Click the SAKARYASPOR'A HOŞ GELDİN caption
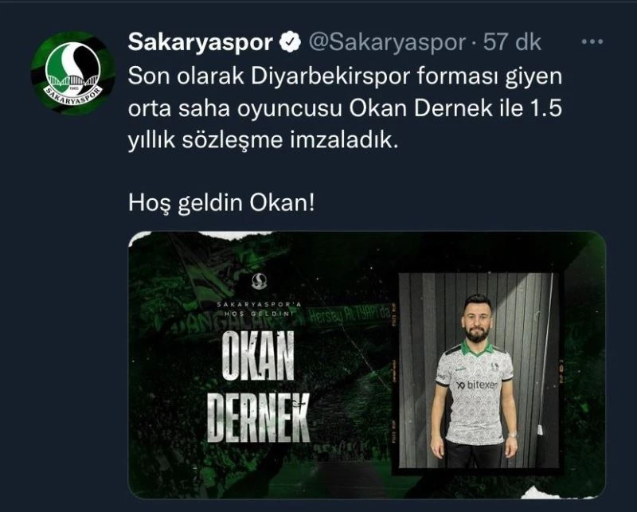 [x=258, y=309]
